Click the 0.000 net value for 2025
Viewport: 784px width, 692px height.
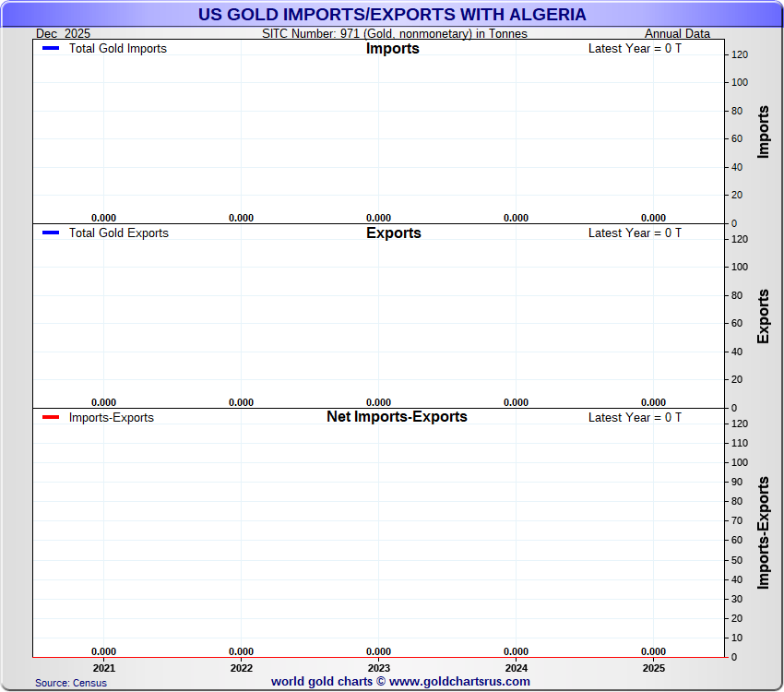654,651
